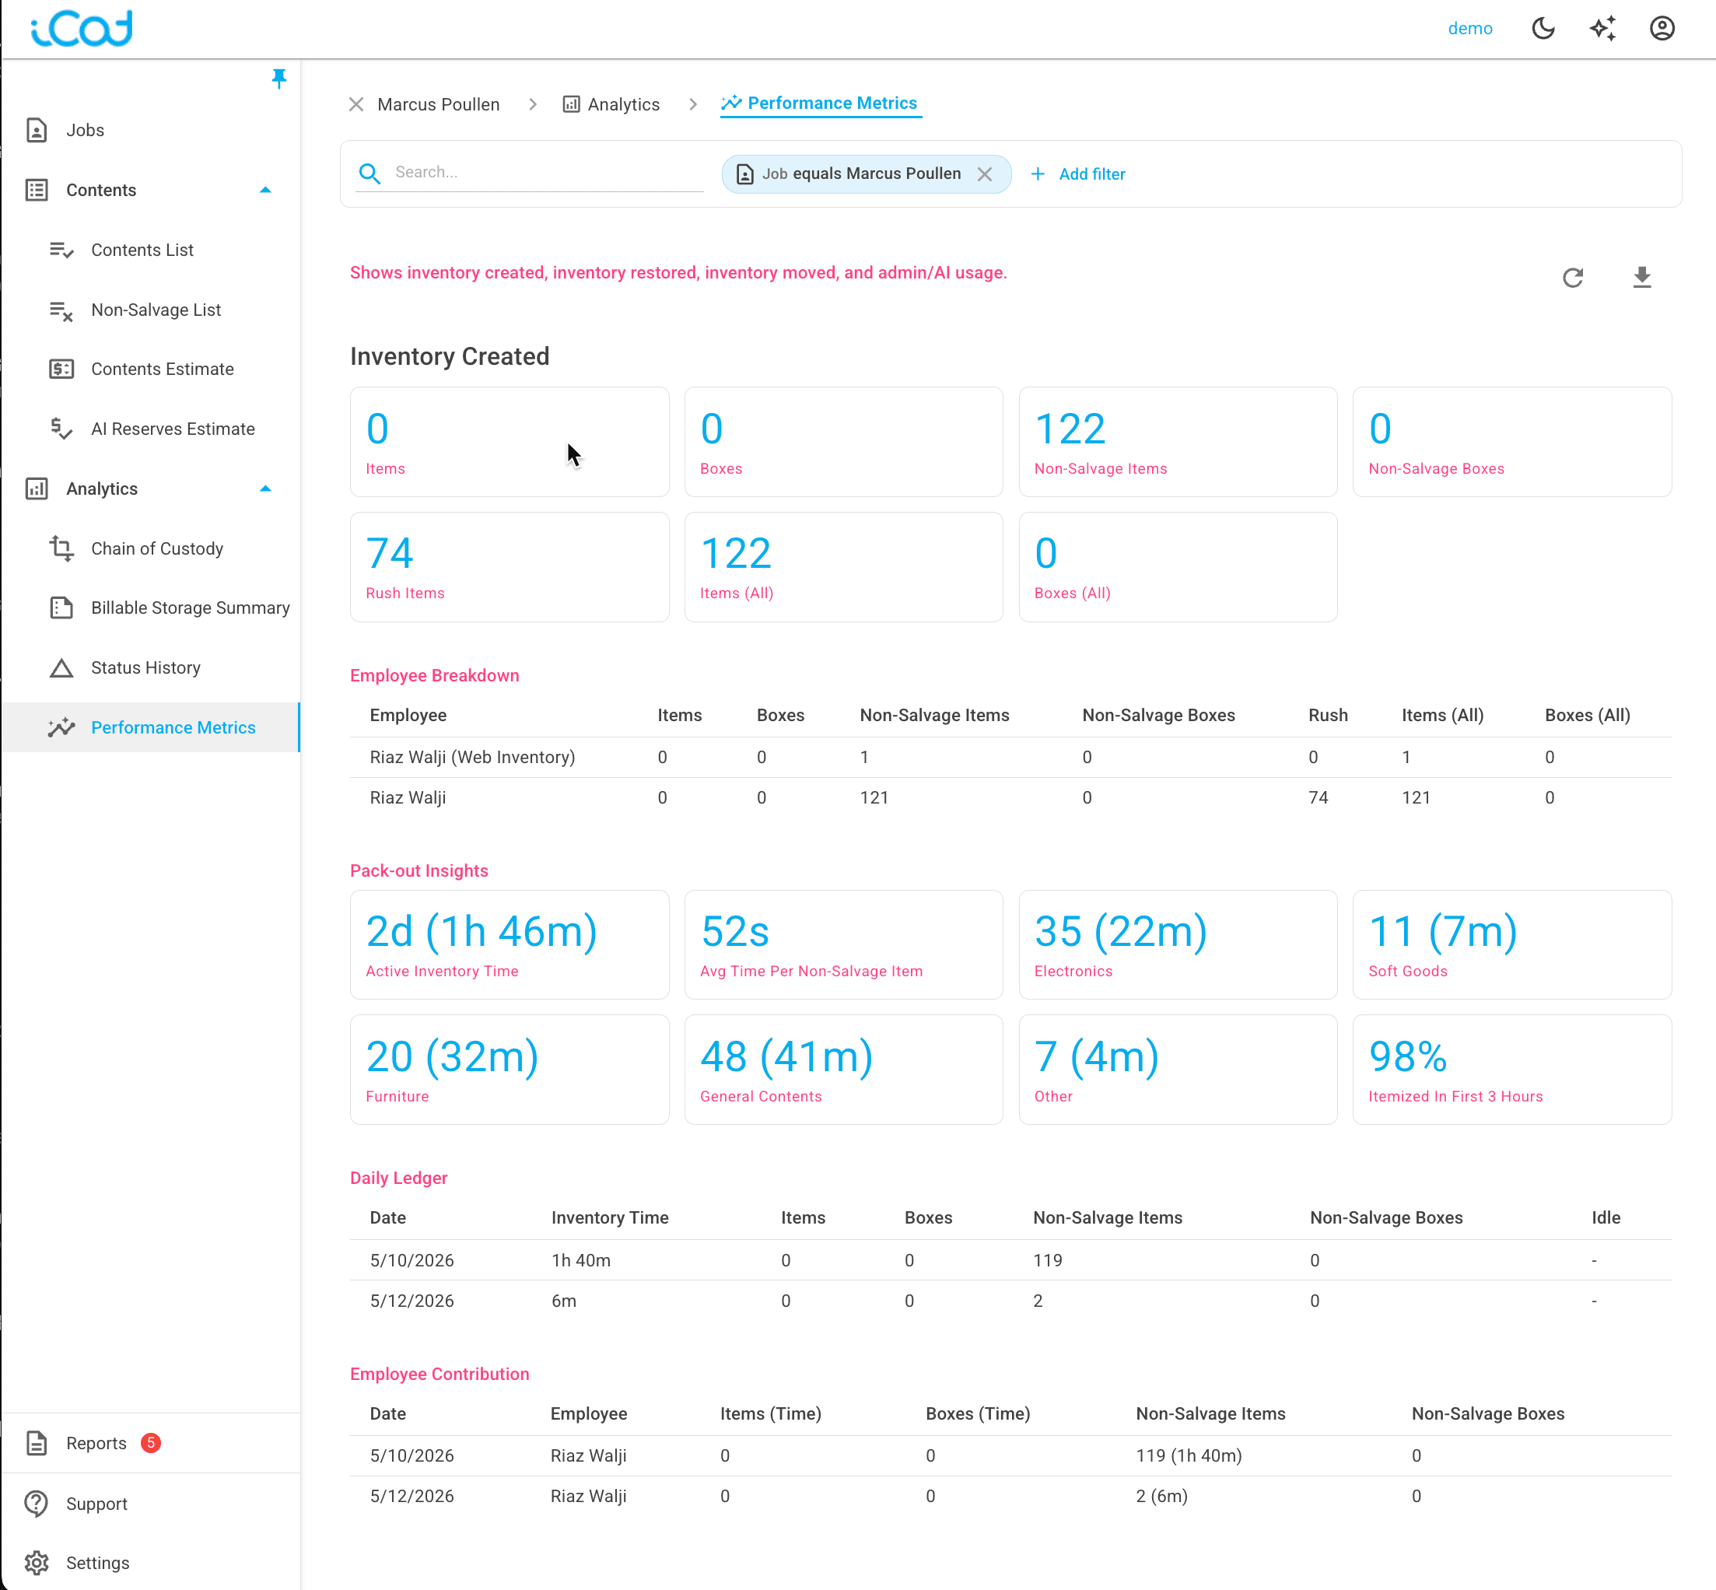Select the Performance Metrics breadcrumb tab
The height and width of the screenshot is (1590, 1716).
coord(821,103)
